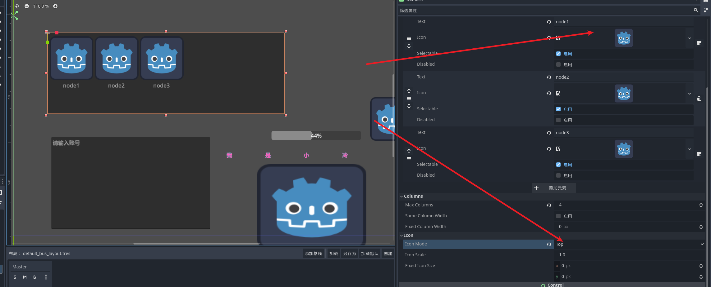Reset the Text property of node2
Image resolution: width=711 pixels, height=287 pixels.
[x=549, y=77]
